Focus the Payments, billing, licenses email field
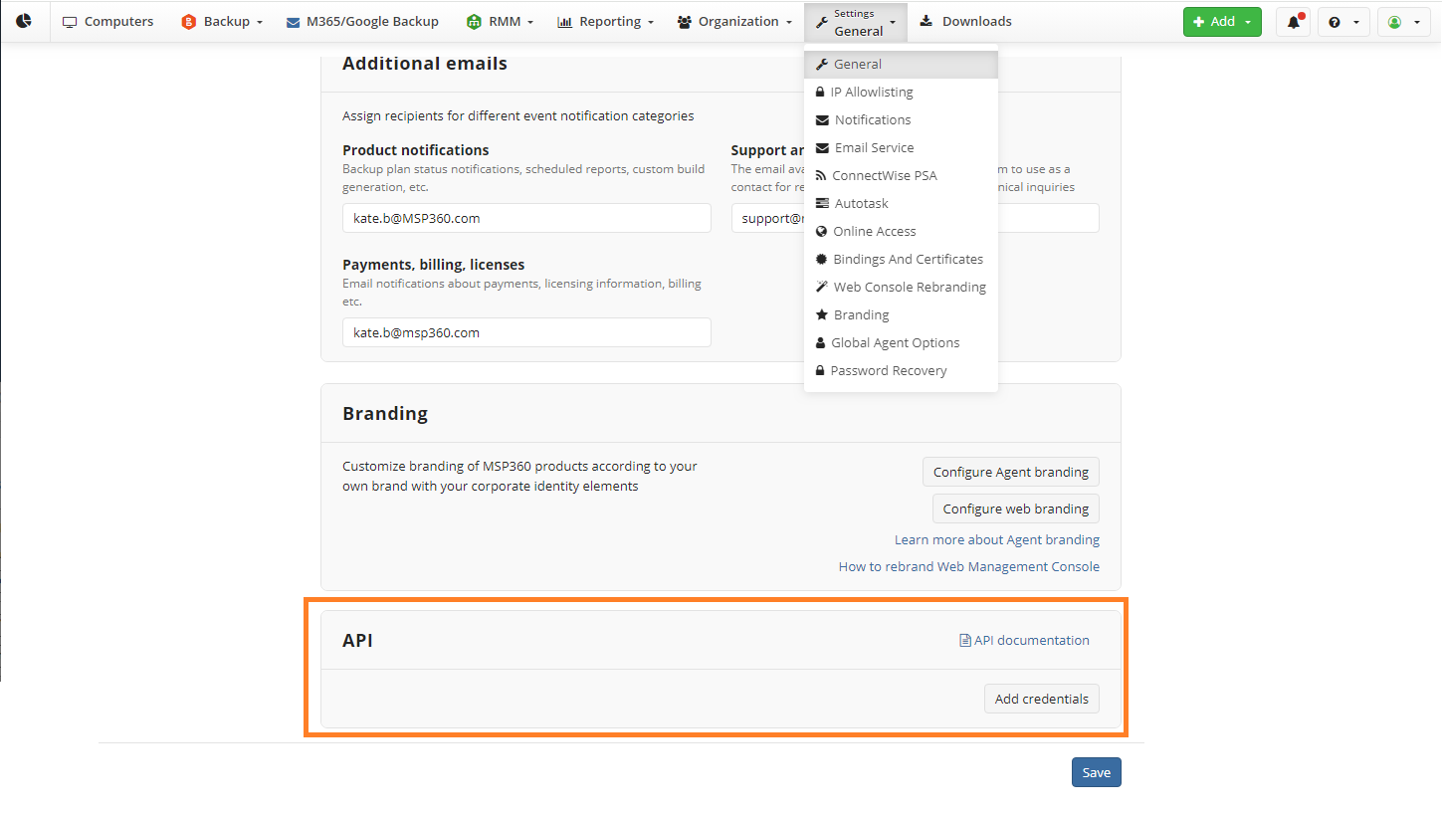 point(526,332)
